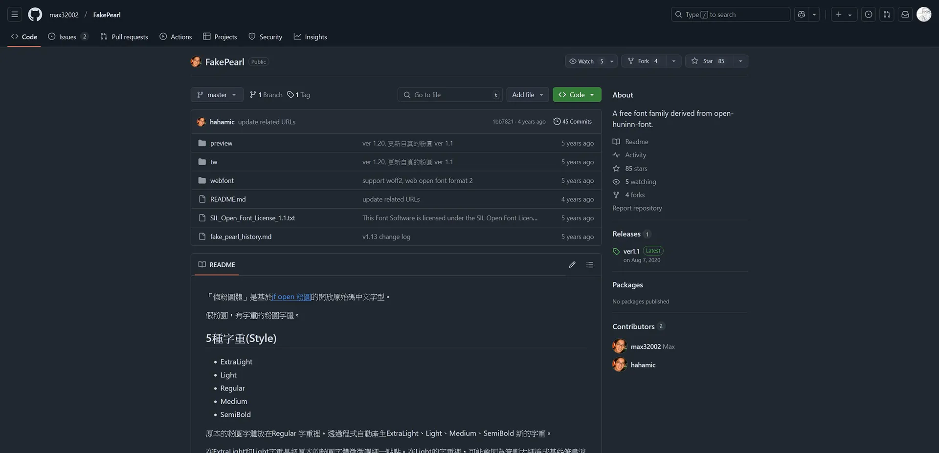
Task: View 85 stars in About sidebar
Action: [630, 168]
